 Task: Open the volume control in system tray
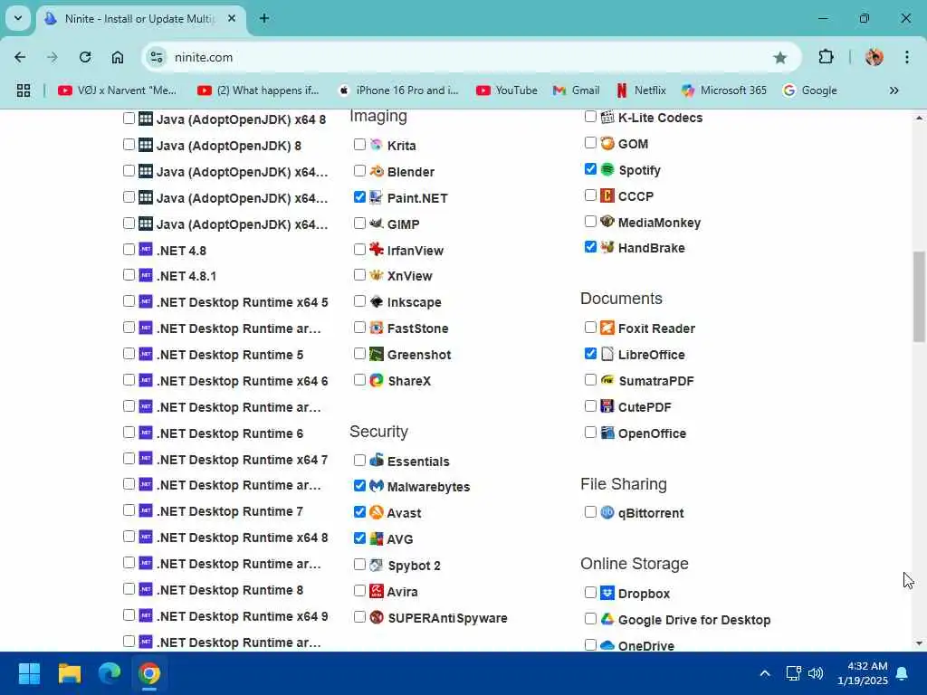tap(816, 673)
